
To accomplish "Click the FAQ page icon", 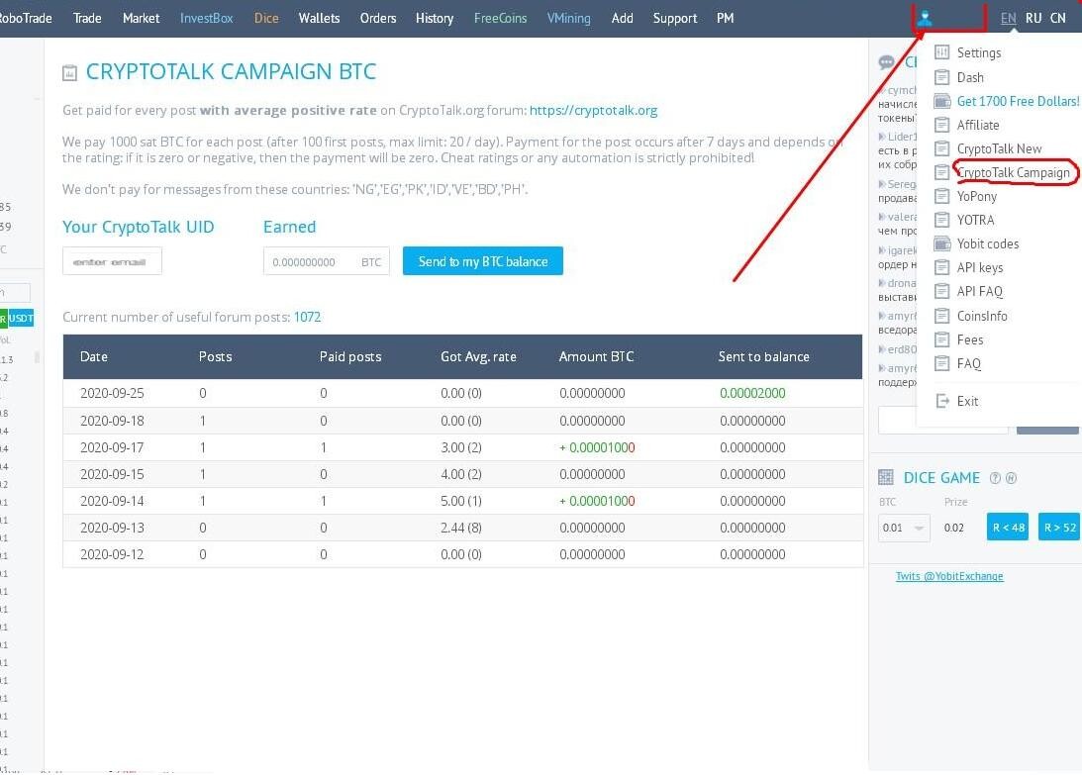I will 941,363.
